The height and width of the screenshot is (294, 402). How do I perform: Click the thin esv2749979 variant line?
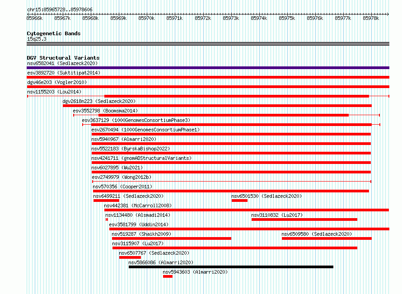click(x=232, y=182)
